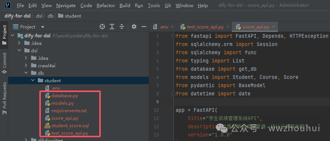This screenshot has height=141, width=330.
Task: Close the score_api.py editor tab
Action: [x=273, y=27]
